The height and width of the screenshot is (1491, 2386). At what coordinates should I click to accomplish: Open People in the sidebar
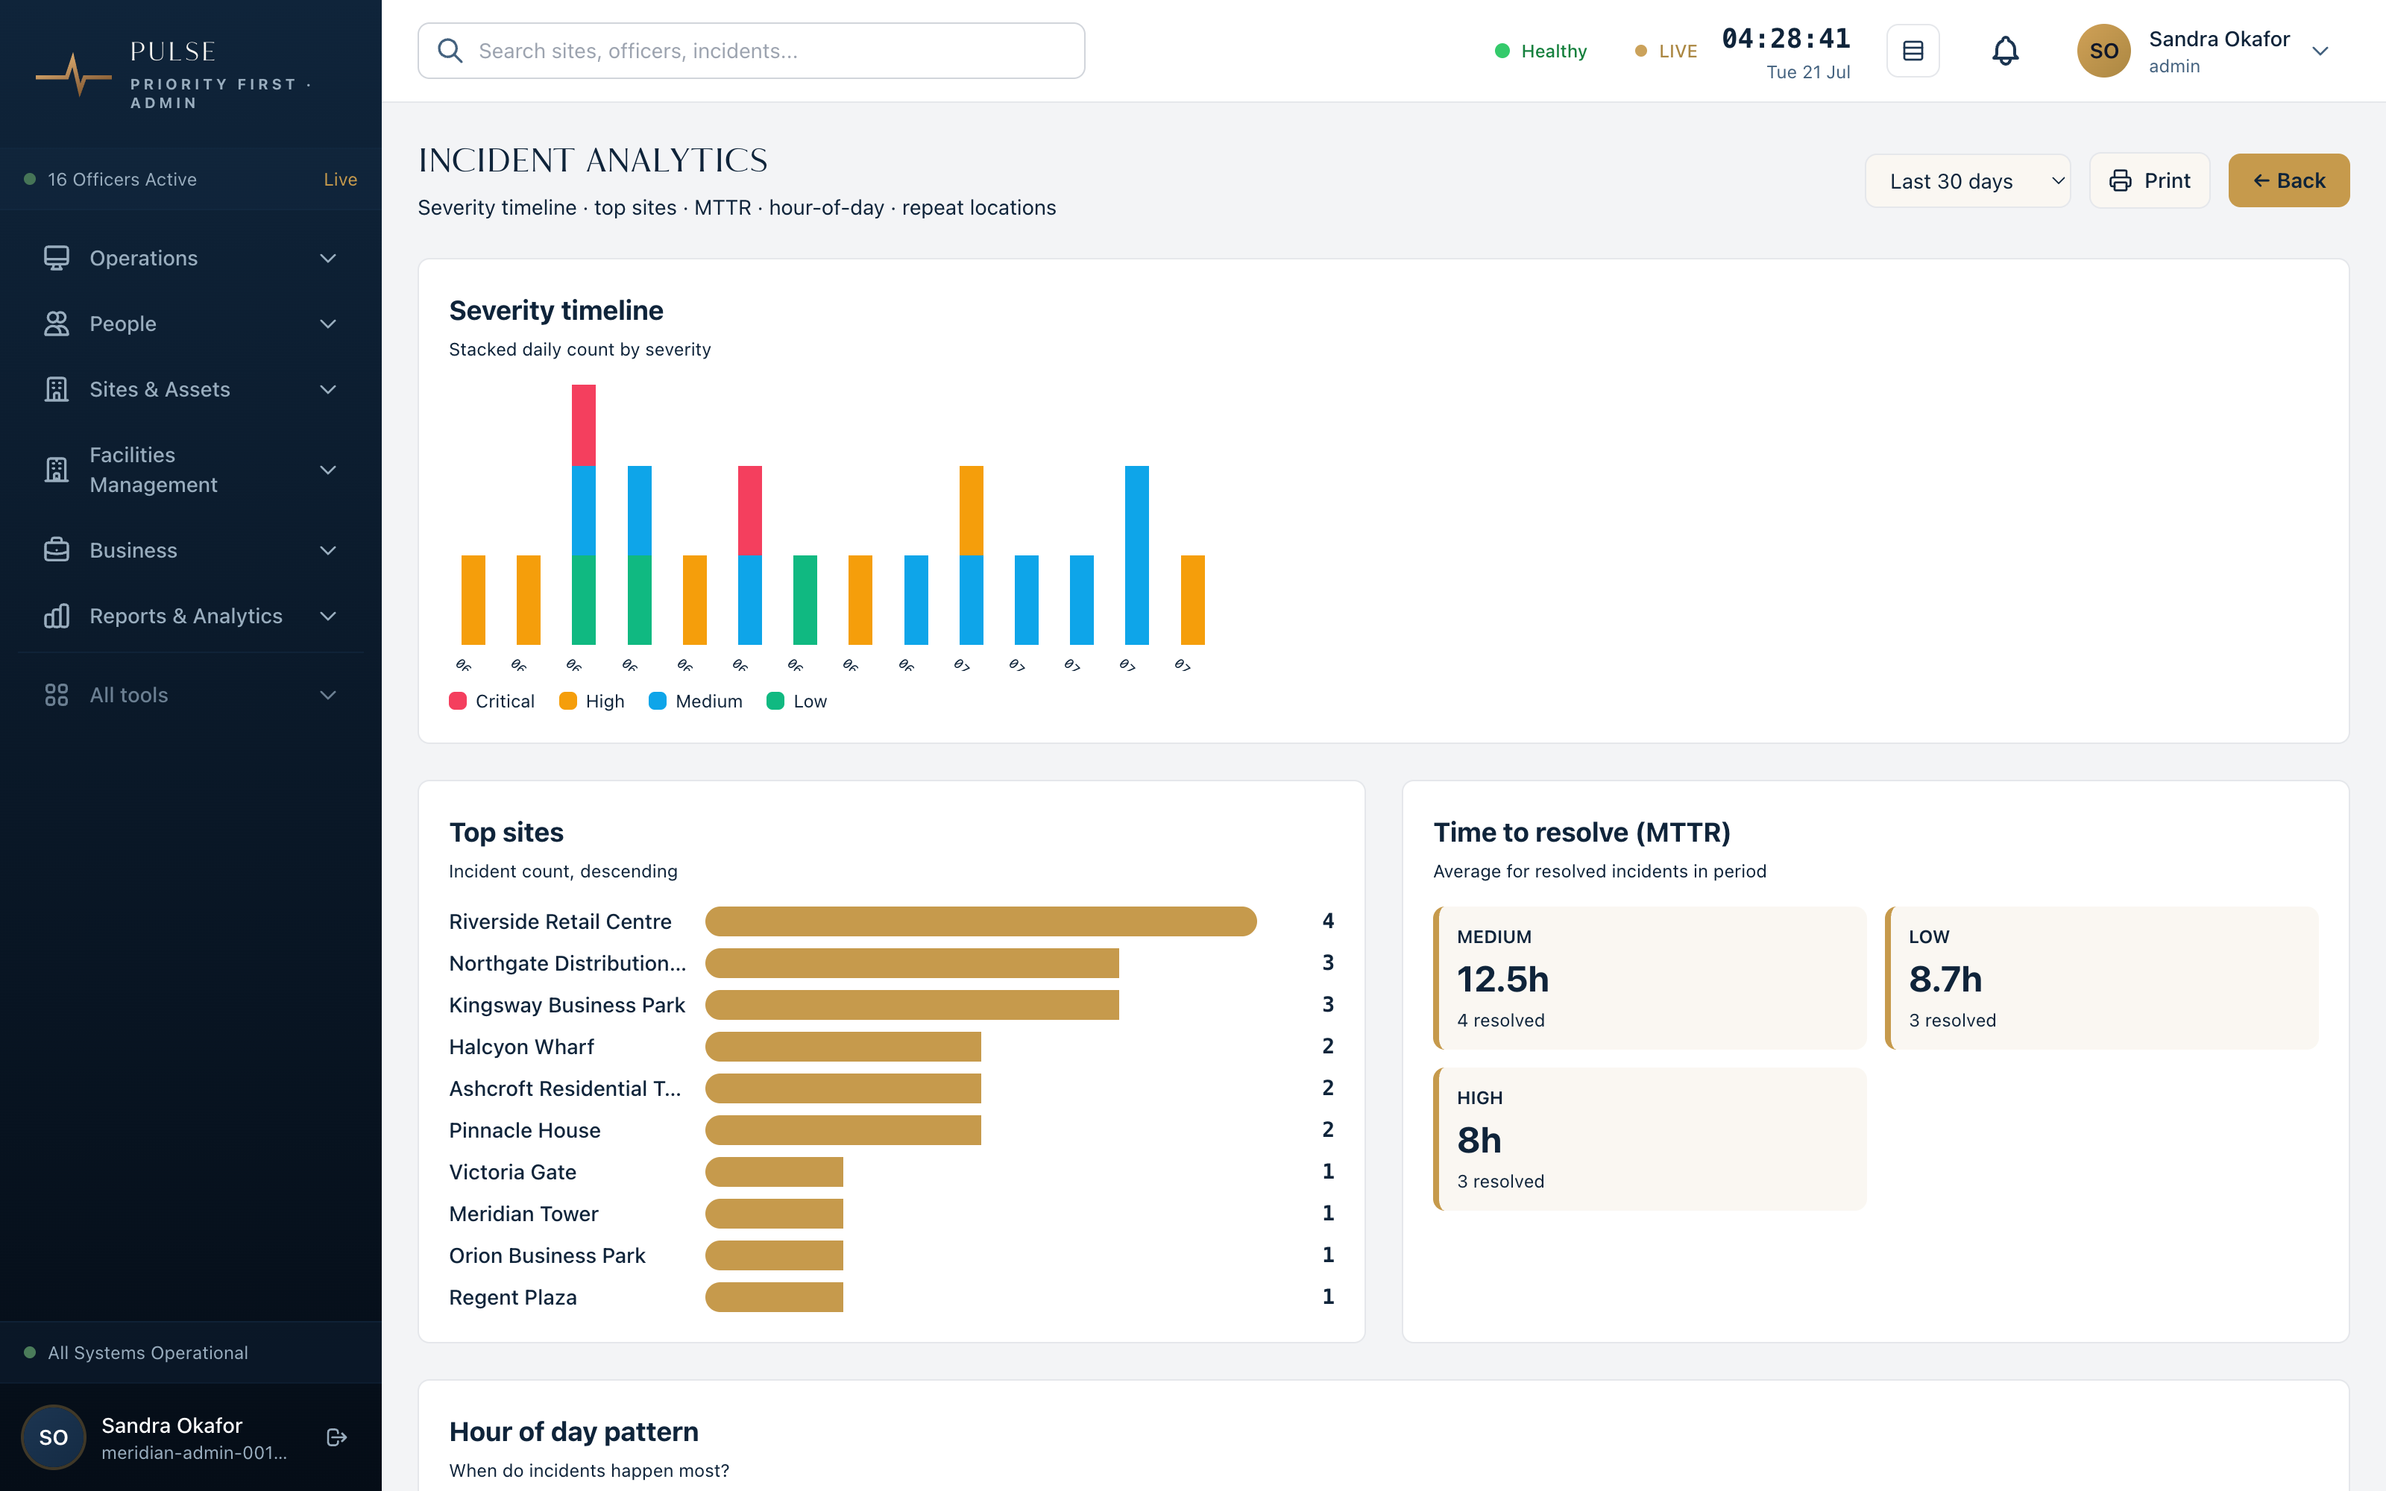190,324
